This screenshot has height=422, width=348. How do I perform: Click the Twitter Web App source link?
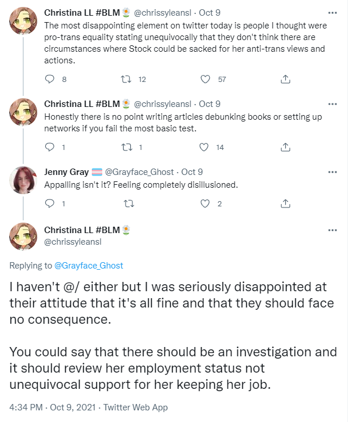[x=135, y=407]
